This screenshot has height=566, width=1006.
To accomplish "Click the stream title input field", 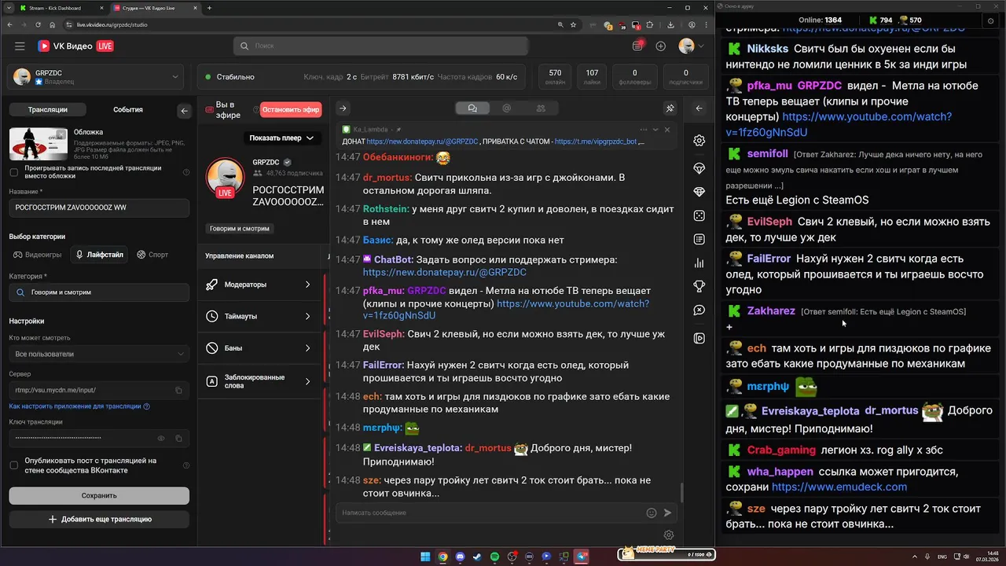I will tap(99, 208).
